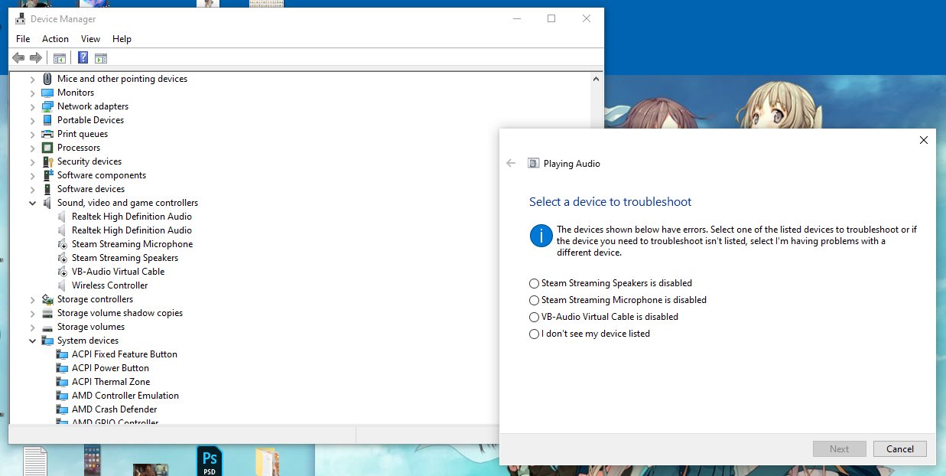
Task: Click the Cancel button in troubleshooter
Action: [900, 449]
